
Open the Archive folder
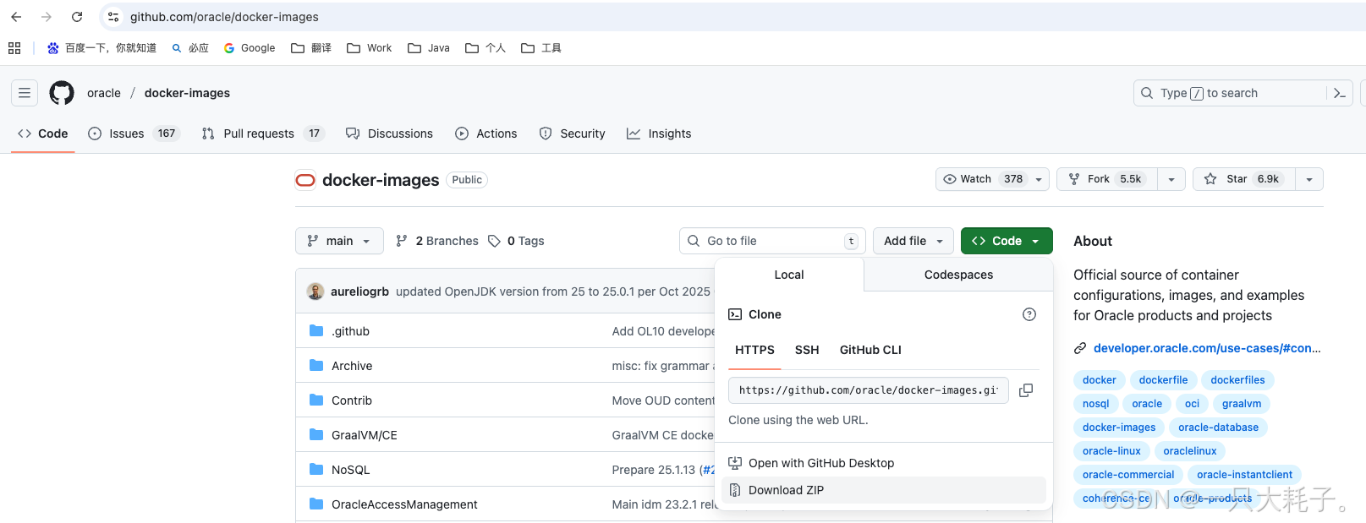point(352,366)
